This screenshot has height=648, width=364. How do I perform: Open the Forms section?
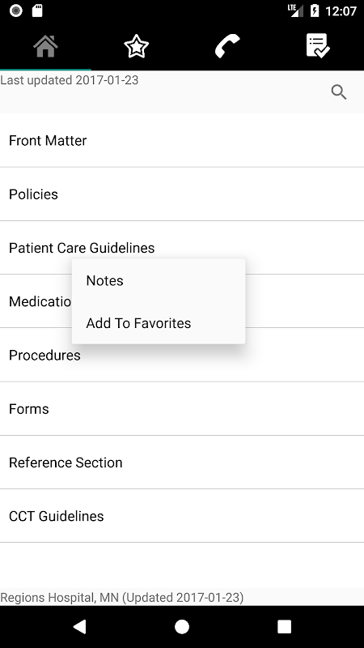tap(182, 409)
